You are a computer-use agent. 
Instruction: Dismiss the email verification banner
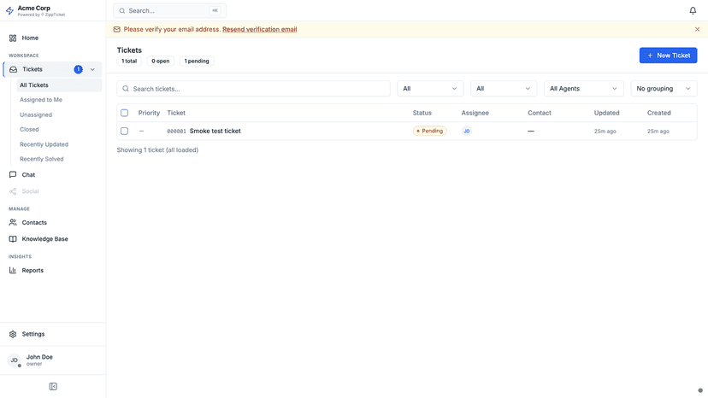[697, 29]
